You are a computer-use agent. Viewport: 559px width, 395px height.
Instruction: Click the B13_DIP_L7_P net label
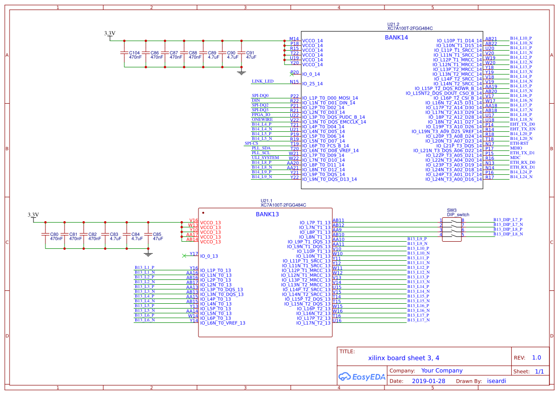click(508, 220)
